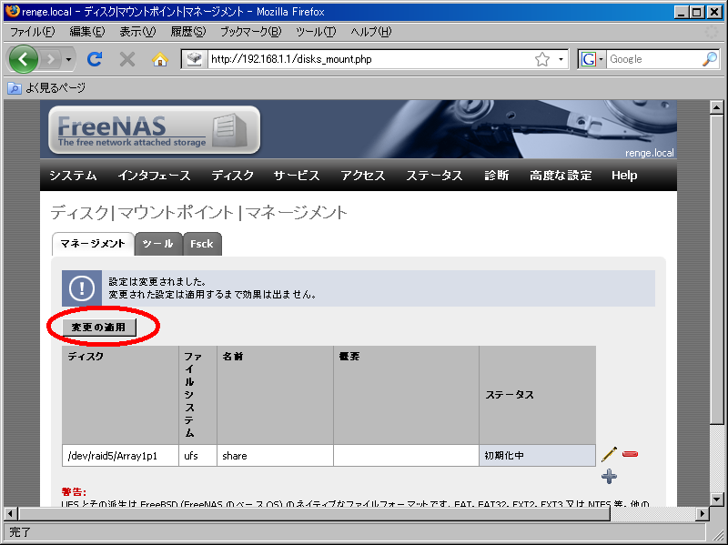
Task: Click the renge.local hostname text
Action: [649, 153]
